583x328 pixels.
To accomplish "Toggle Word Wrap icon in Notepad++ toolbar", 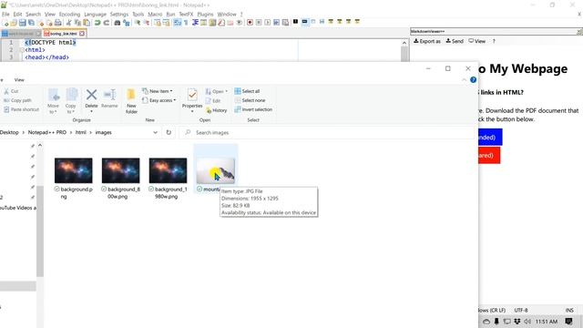I will pyautogui.click(x=178, y=23).
